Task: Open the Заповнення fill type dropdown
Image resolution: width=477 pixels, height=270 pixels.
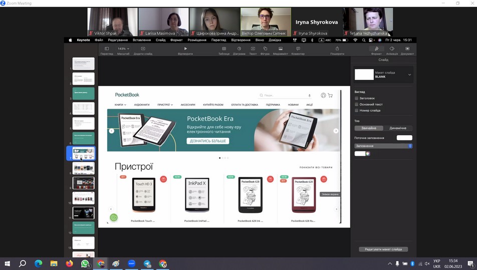Action: pos(383,146)
